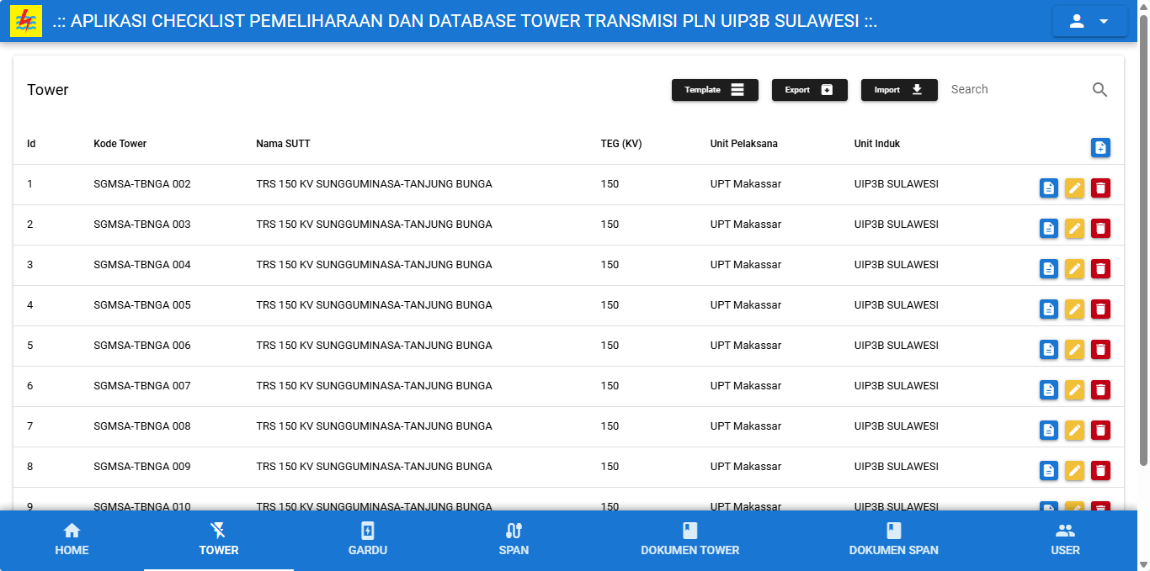The width and height of the screenshot is (1150, 571).
Task: Edit the SGMSA-TBNGA 002 row
Action: click(1074, 188)
